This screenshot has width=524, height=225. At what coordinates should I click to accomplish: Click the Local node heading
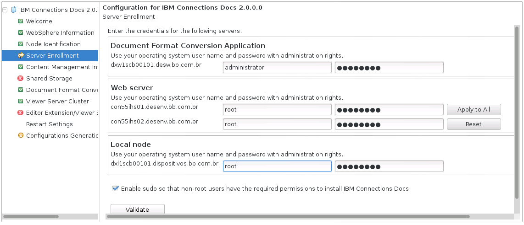click(x=131, y=145)
